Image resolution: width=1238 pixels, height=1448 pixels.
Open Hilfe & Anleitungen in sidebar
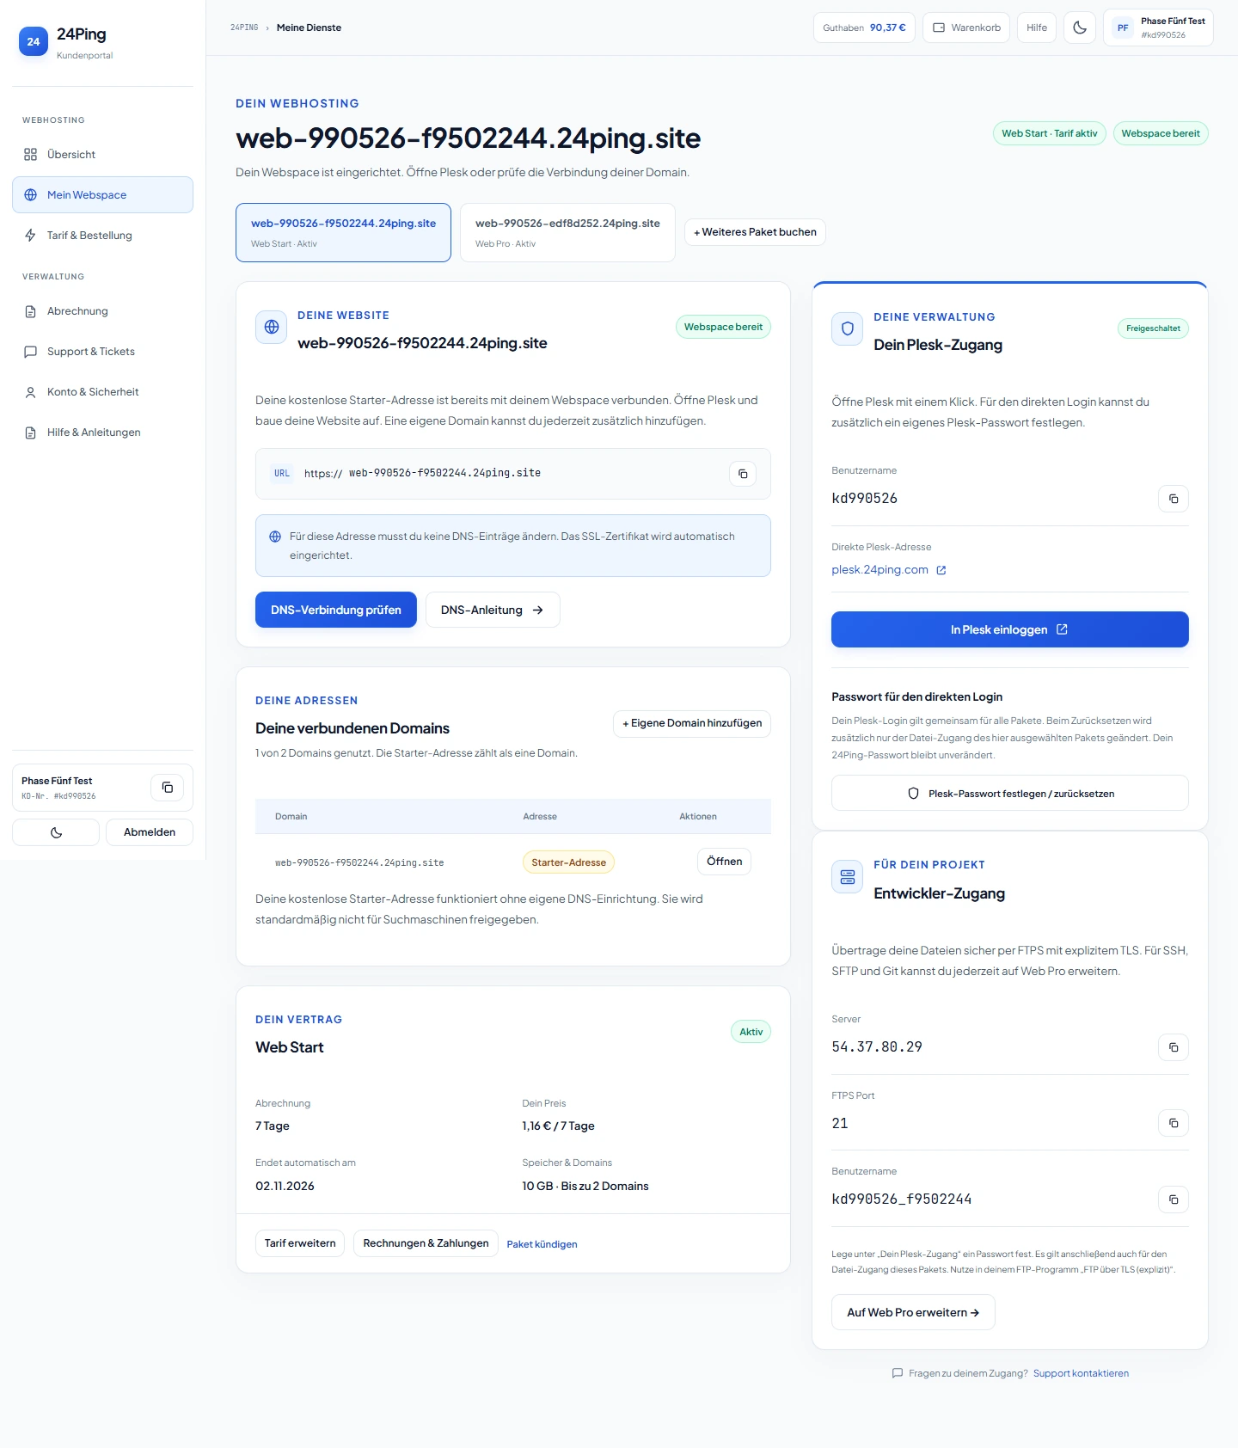[x=102, y=433]
